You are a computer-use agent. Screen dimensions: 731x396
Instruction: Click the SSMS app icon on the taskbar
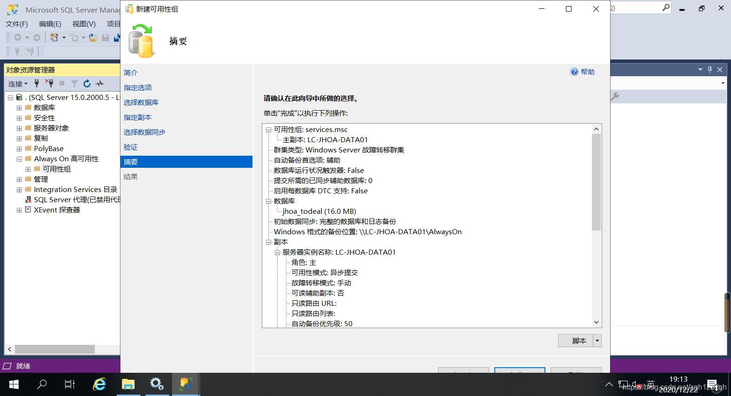coord(186,384)
